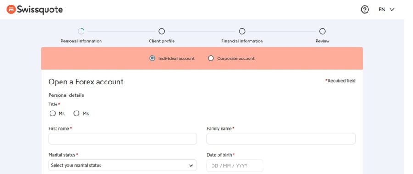Image resolution: width=413 pixels, height=174 pixels.
Task: Click the Review step label
Action: point(323,41)
